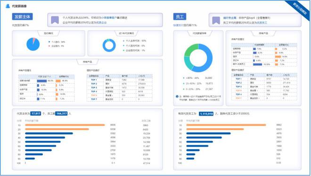This screenshot has width=311, height=176.
Task: Click the blue pie chart in 签约情况
Action: point(33,44)
